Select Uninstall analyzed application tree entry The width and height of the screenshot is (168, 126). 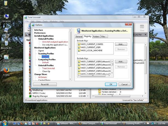pos(55,42)
